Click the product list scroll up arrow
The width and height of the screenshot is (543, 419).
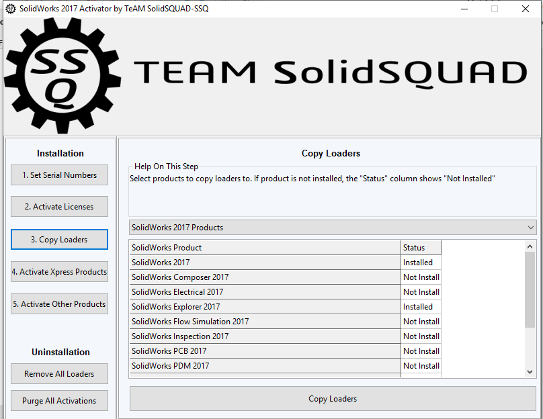point(530,246)
